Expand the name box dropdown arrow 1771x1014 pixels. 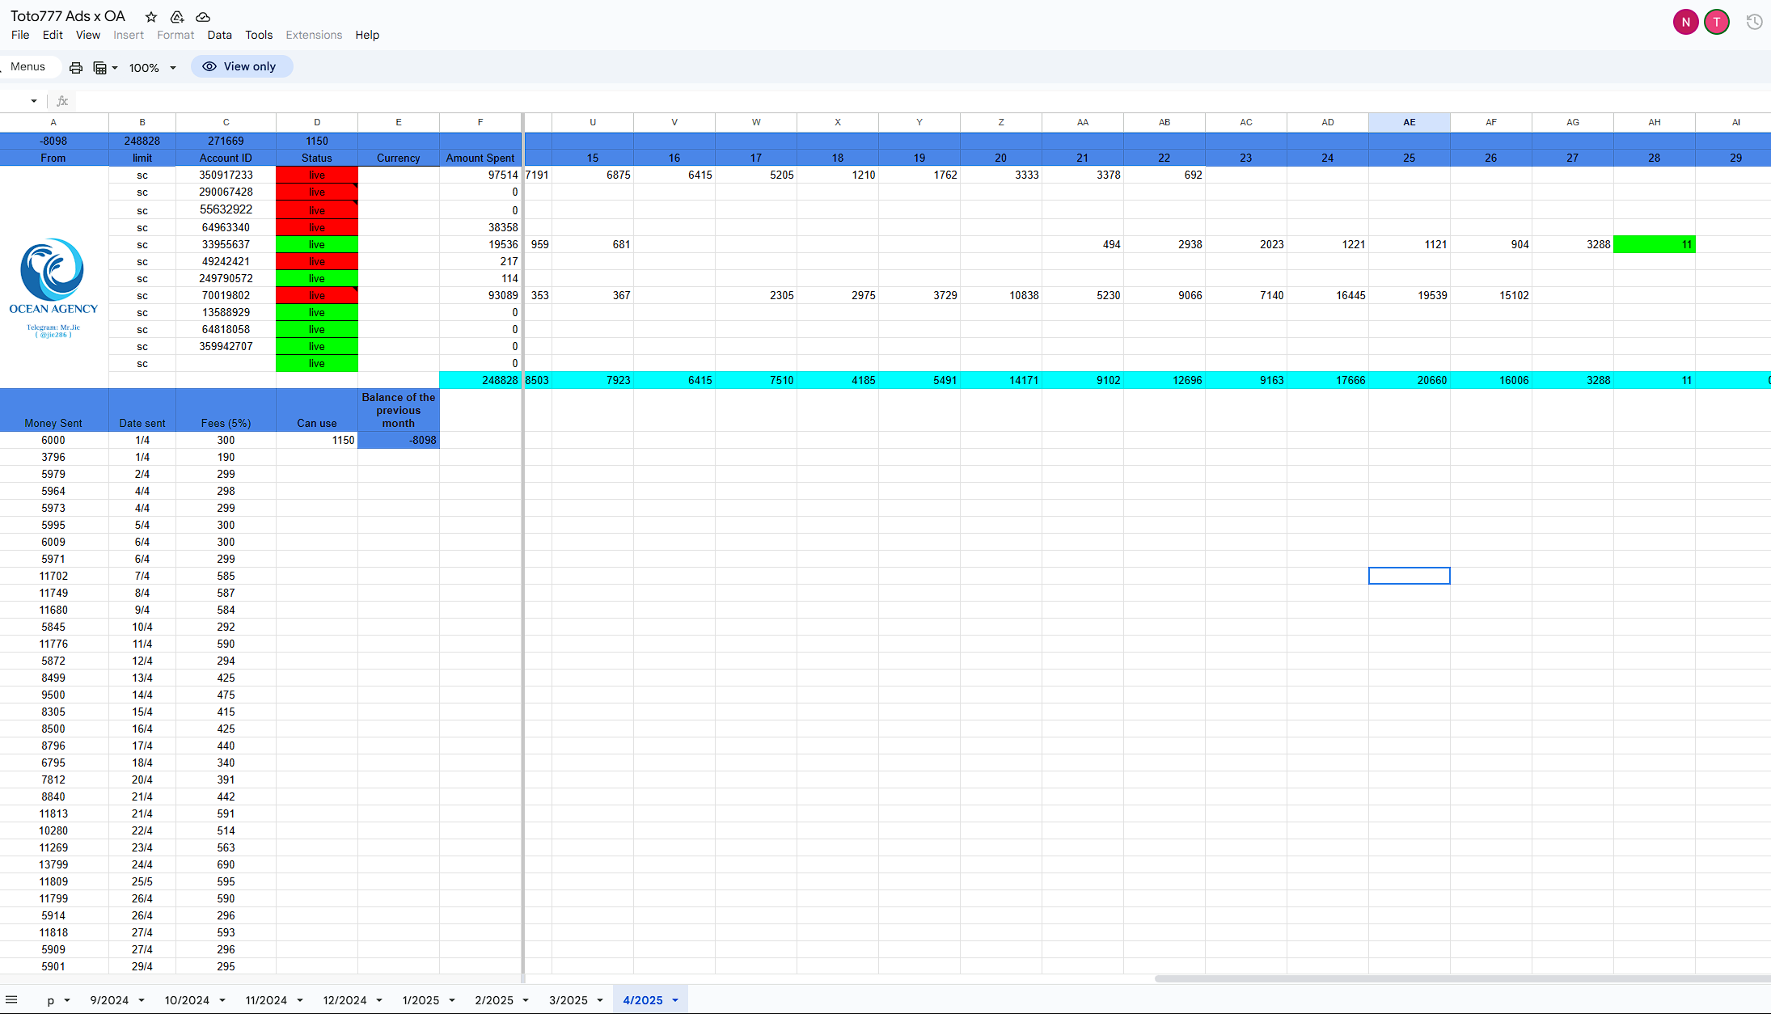click(x=34, y=101)
